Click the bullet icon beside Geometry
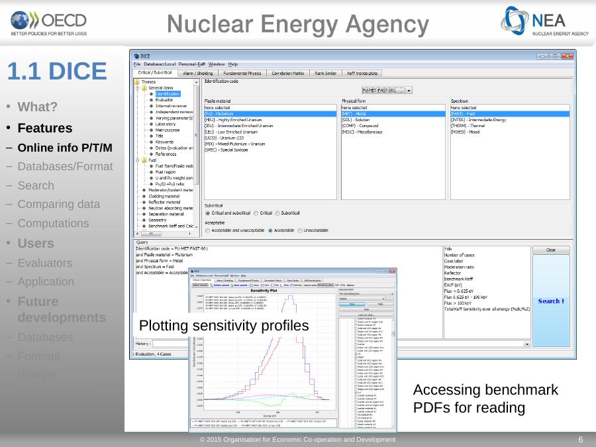The width and height of the screenshot is (596, 447). tap(144, 220)
